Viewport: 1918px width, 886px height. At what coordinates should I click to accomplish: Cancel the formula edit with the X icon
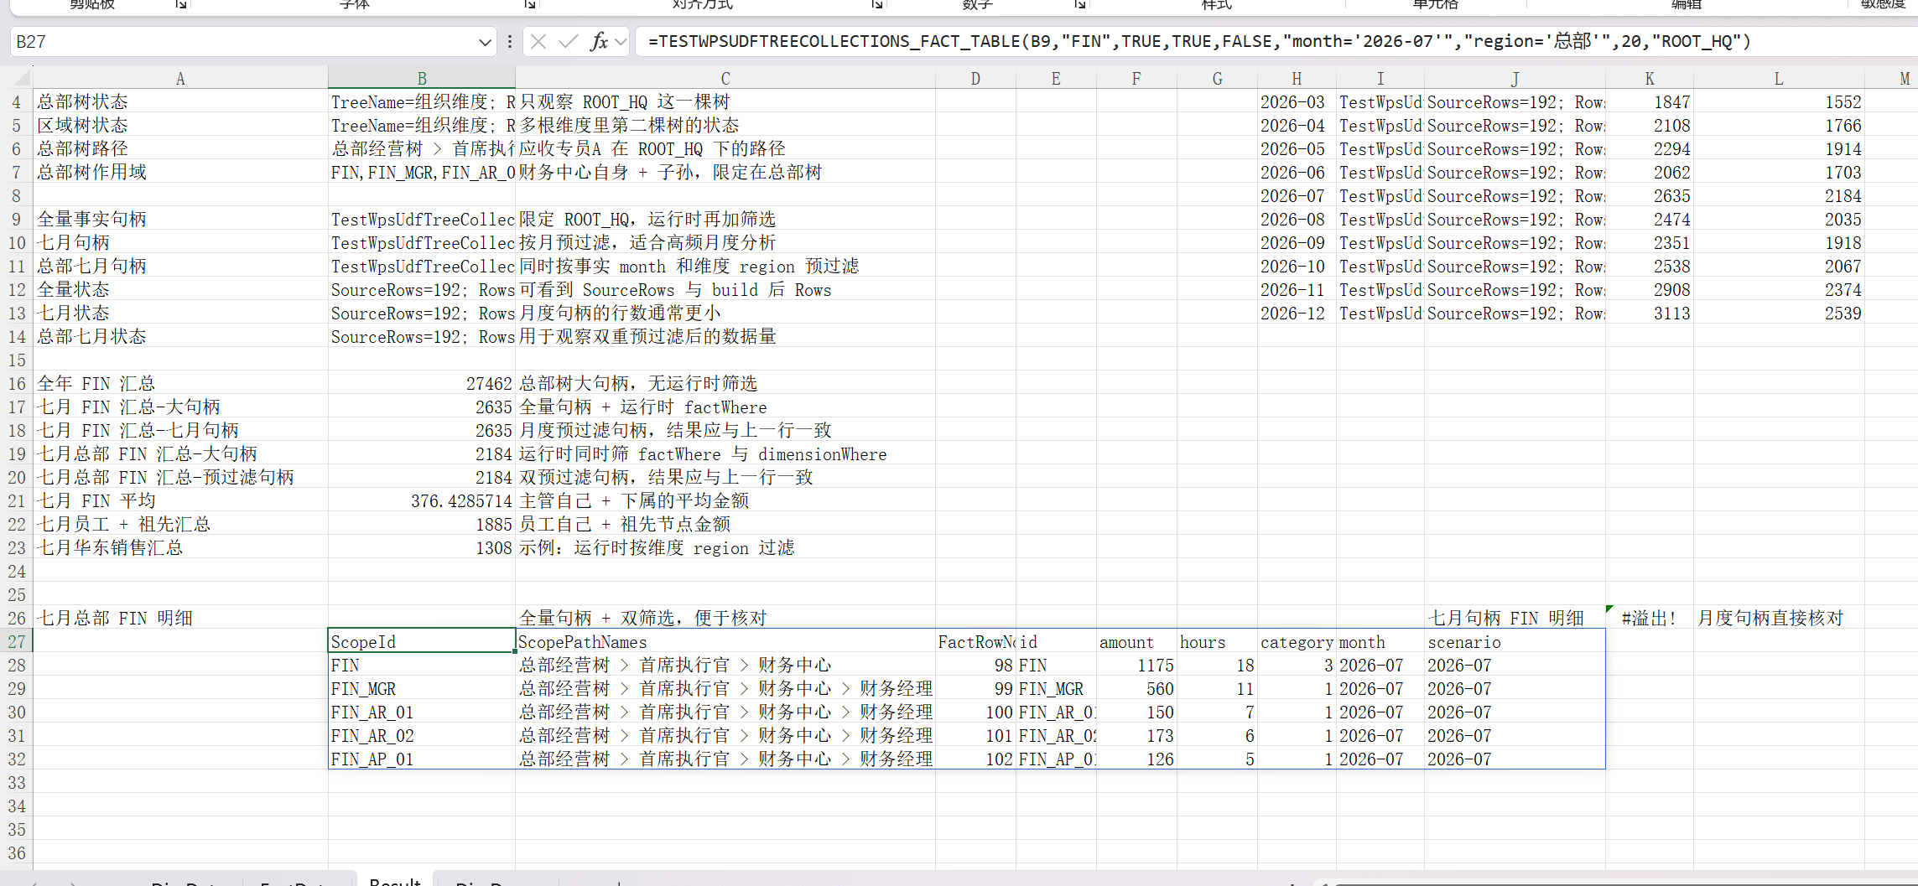tap(538, 41)
